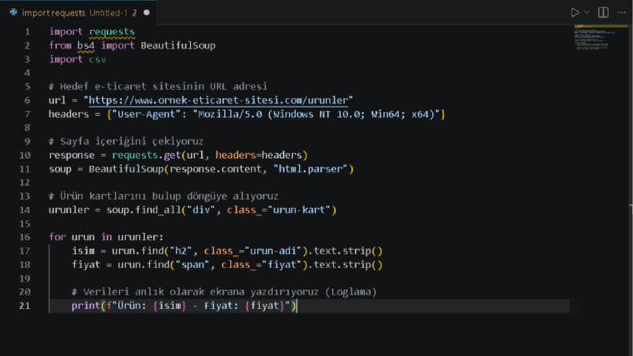Image resolution: width=633 pixels, height=356 pixels.
Task: Click the Python file icon on tab
Action: click(14, 12)
